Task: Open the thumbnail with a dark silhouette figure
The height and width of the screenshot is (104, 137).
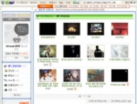Action: point(96,51)
